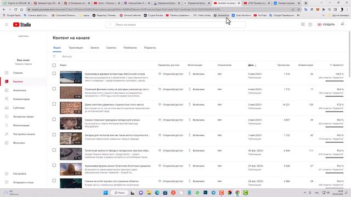Sort table by the Дата column header
The width and height of the screenshot is (351, 197).
point(252,65)
